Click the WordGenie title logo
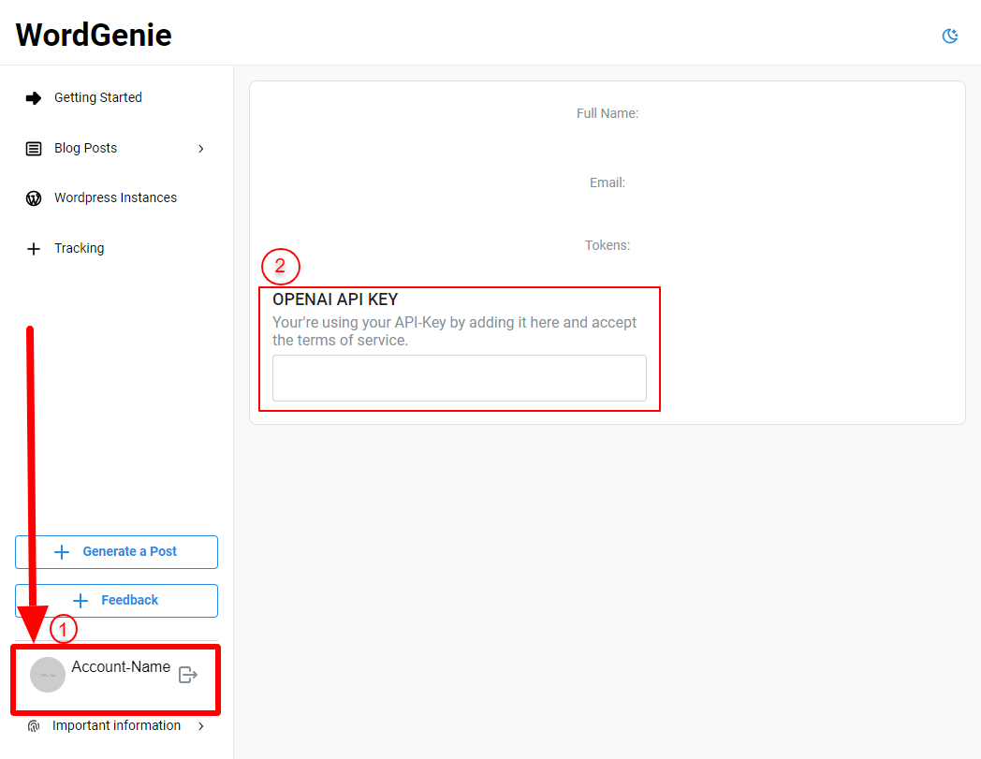 point(93,35)
